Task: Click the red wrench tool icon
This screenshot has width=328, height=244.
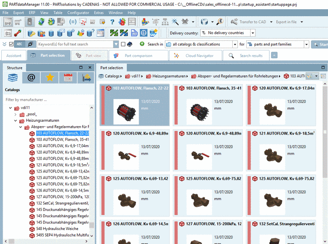Action: tap(18, 33)
